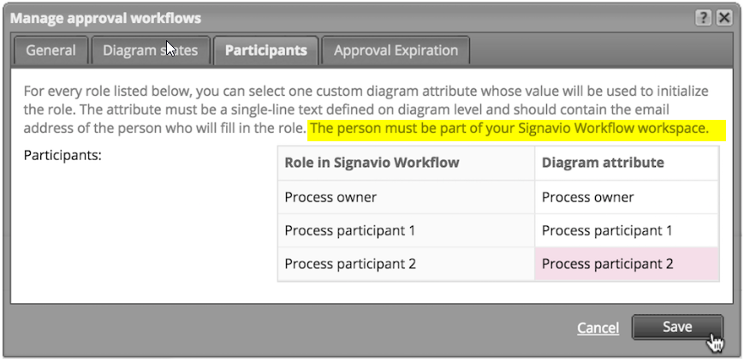This screenshot has width=750, height=363.
Task: Select the Participants tab
Action: click(266, 51)
